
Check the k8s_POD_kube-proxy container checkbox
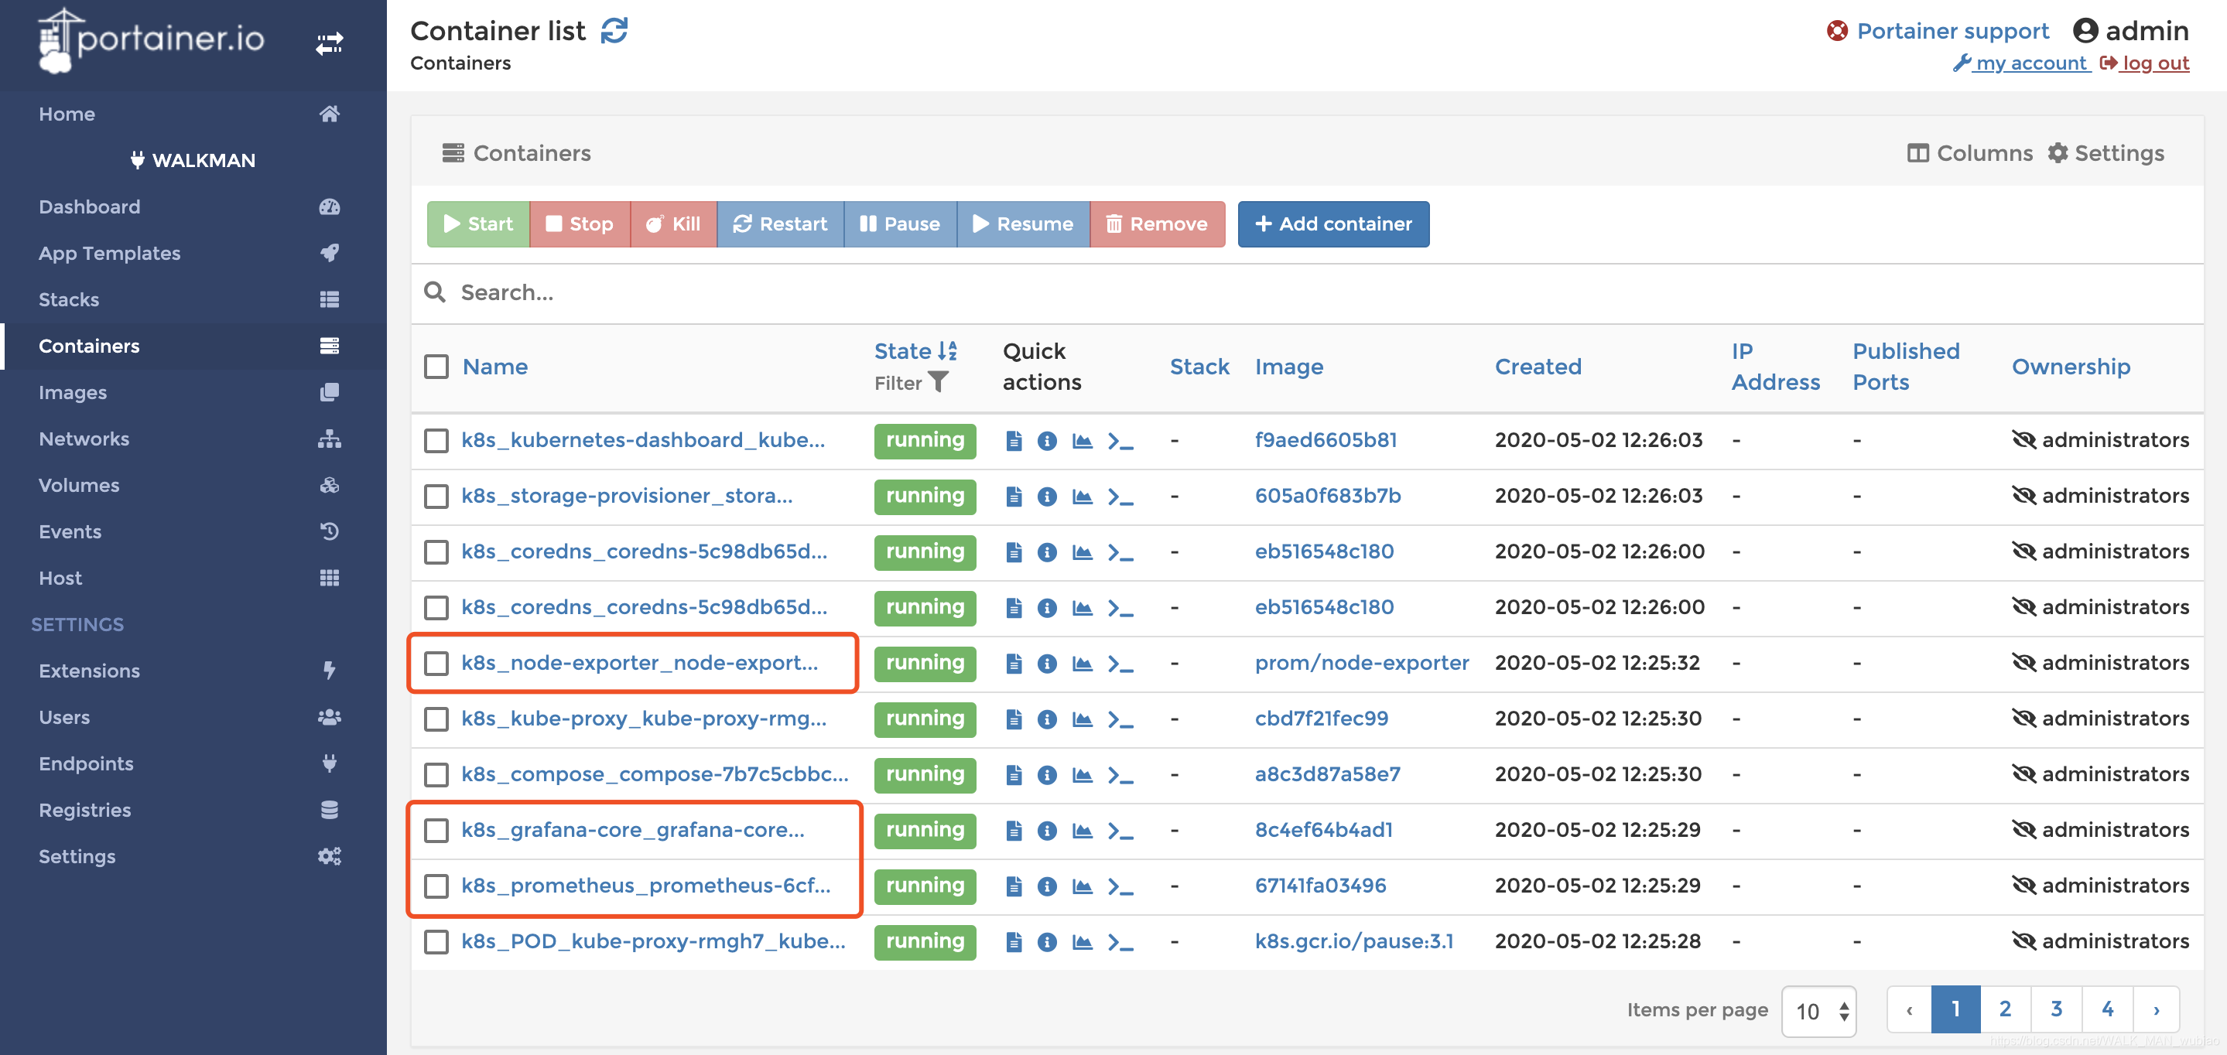(x=436, y=941)
